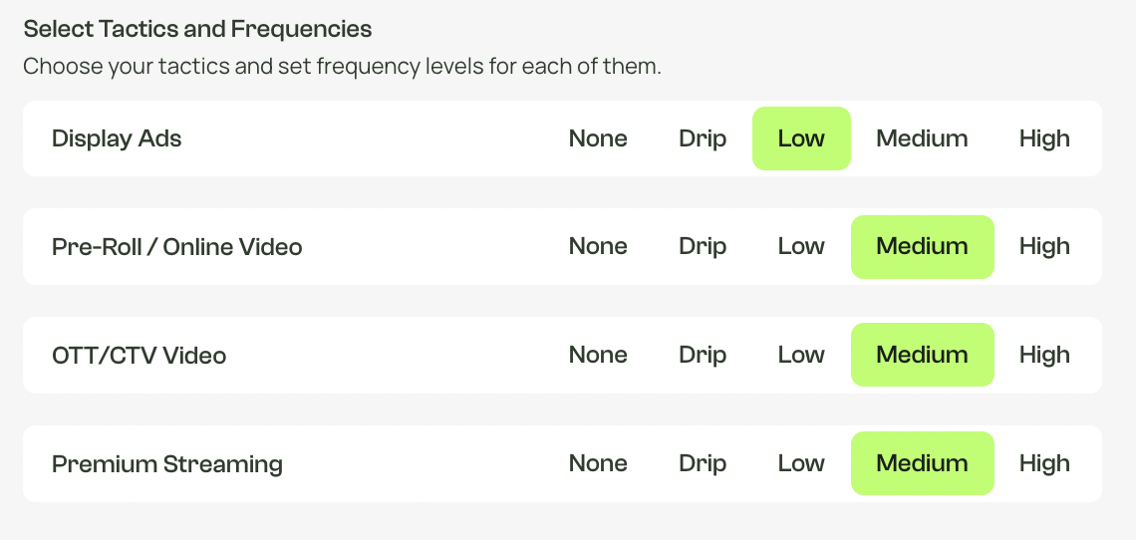Select Low for Premium Streaming
Image resolution: width=1136 pixels, height=540 pixels.
801,464
